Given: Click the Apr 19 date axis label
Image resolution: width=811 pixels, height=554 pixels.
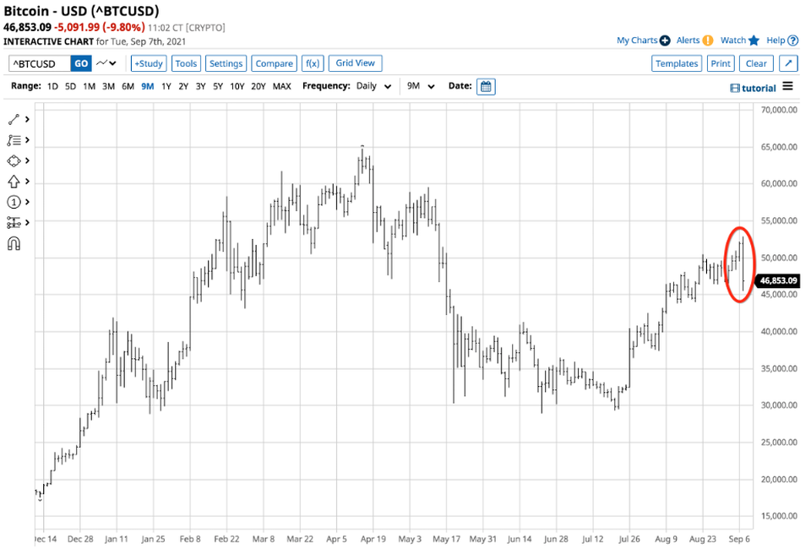Looking at the screenshot, I should tap(373, 539).
